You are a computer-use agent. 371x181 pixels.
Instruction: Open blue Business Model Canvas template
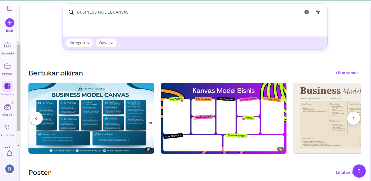pos(91,118)
